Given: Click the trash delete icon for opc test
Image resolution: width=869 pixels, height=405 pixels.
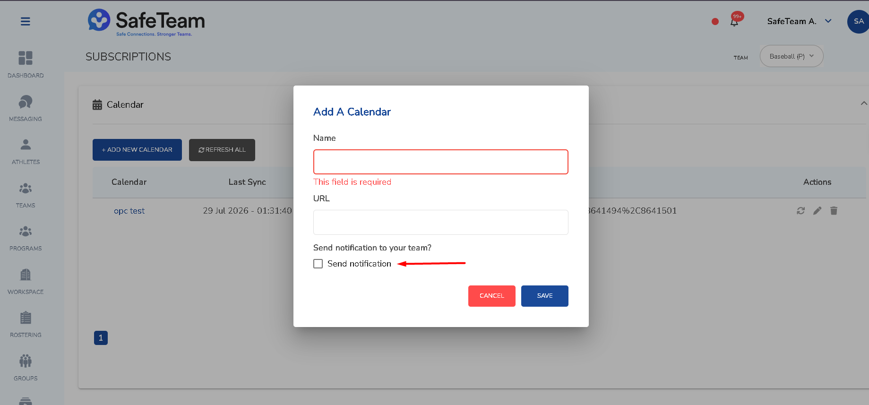Looking at the screenshot, I should (834, 211).
